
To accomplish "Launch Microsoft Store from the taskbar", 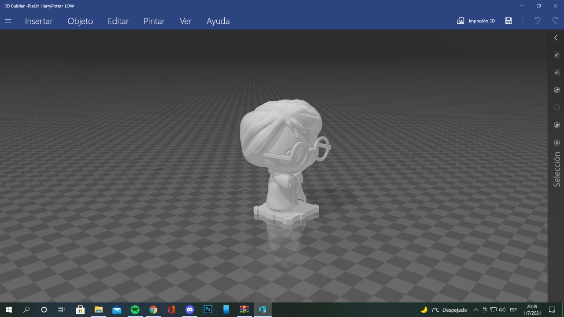I will click(80, 310).
